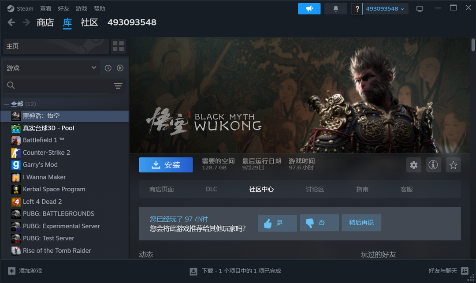Click 否 thumbs down button

coord(320,223)
